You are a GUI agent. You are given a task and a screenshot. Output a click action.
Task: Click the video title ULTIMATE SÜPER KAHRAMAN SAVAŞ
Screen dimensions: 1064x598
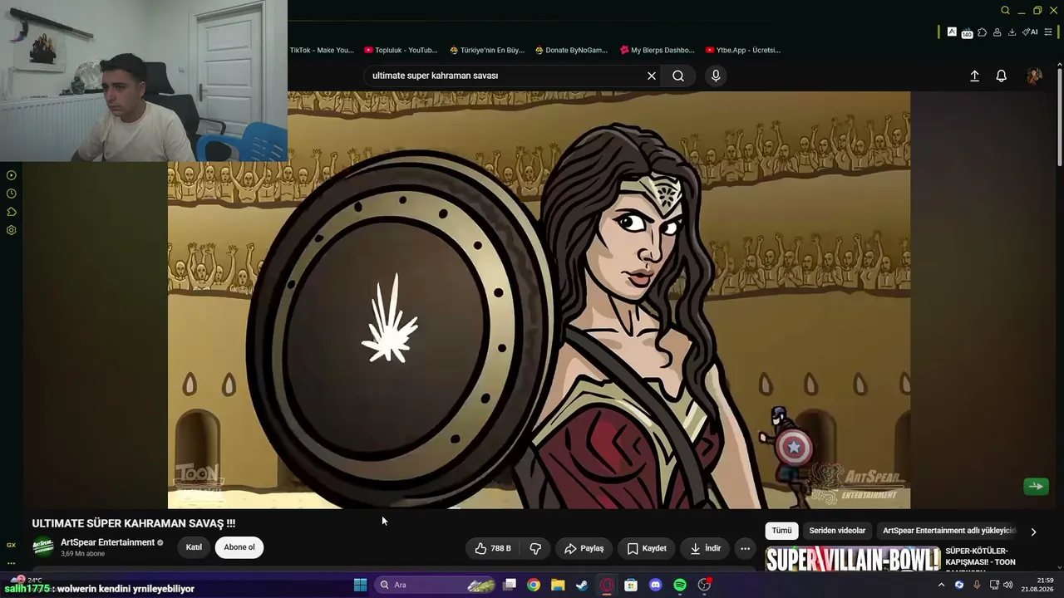(x=134, y=523)
